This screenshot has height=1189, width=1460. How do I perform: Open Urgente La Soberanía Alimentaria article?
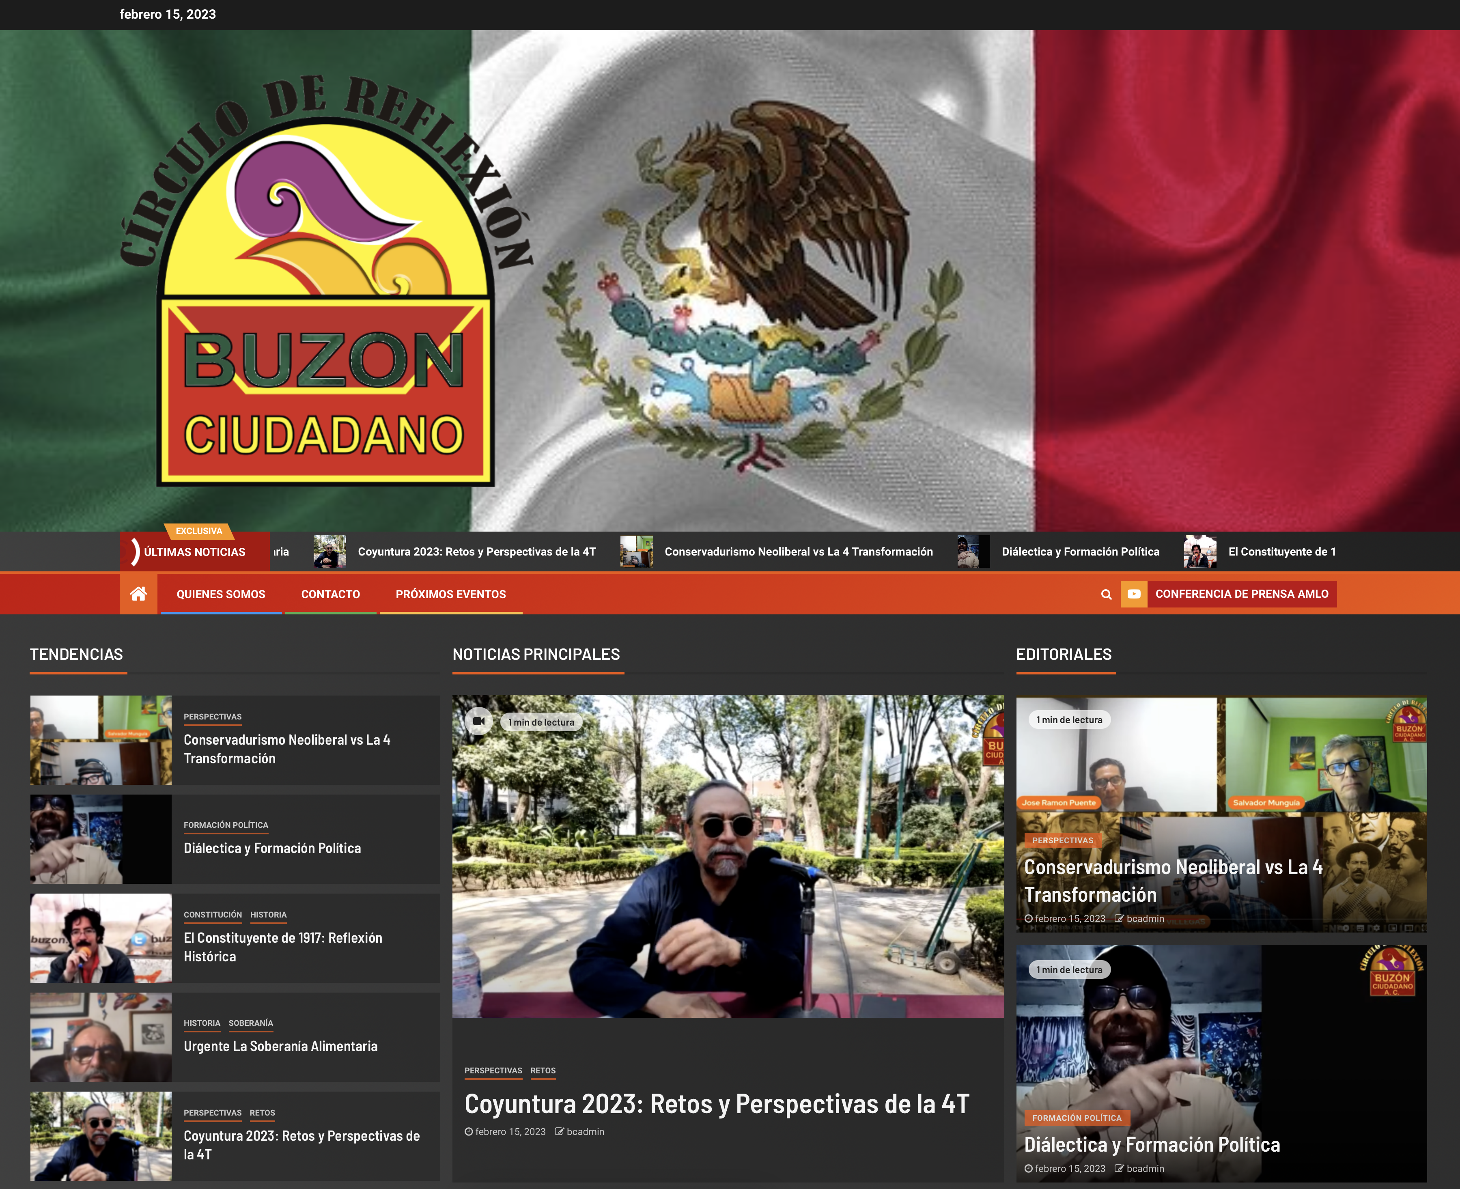280,1046
